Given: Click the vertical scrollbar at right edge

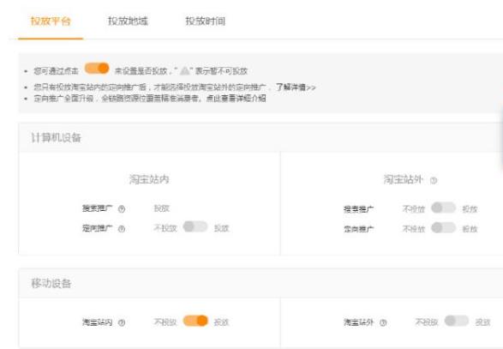Looking at the screenshot, I should coord(501,141).
